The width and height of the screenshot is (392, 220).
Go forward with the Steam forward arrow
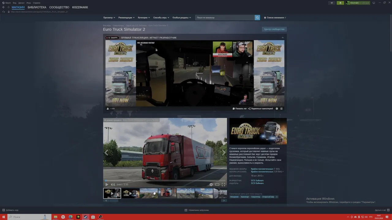click(8, 7)
